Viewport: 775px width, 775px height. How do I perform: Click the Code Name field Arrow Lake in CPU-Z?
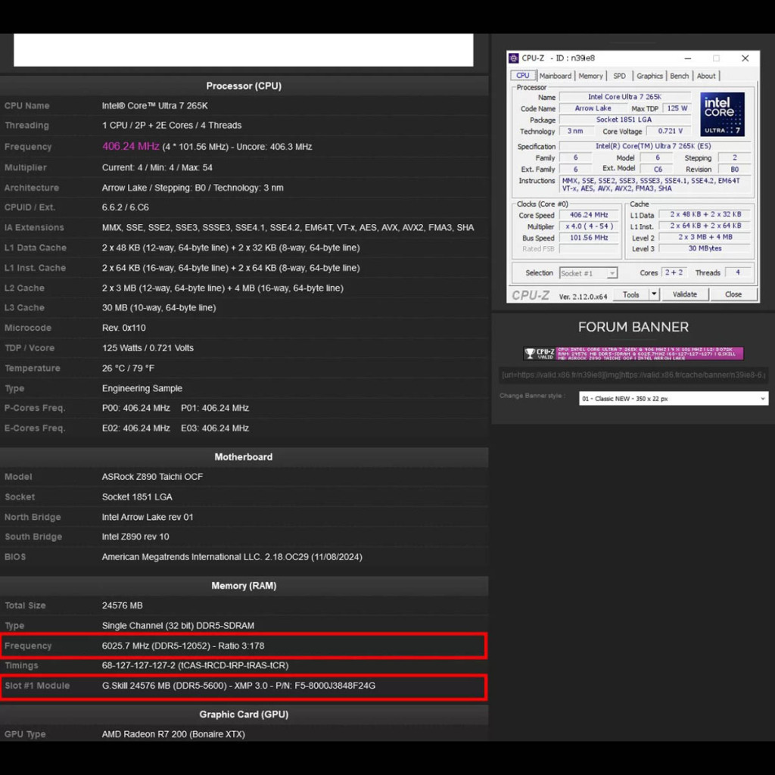click(x=593, y=108)
